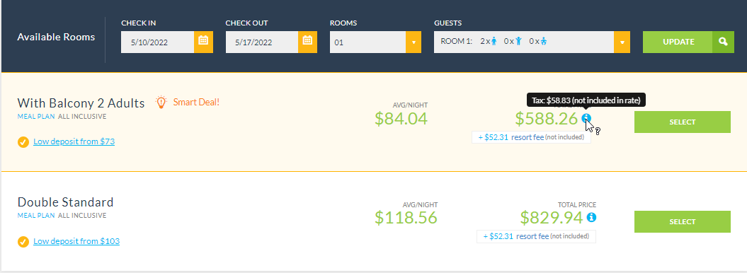Click the Update button
The image size is (747, 273).
pos(678,42)
